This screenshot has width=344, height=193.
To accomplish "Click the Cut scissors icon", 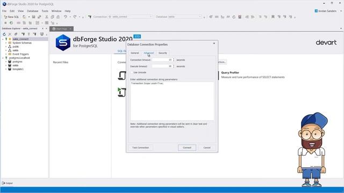I will tap(47, 17).
